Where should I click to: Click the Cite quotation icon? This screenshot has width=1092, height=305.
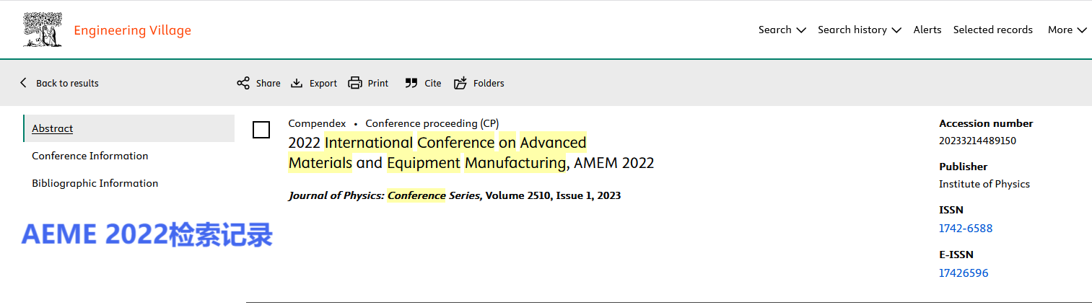tap(411, 83)
